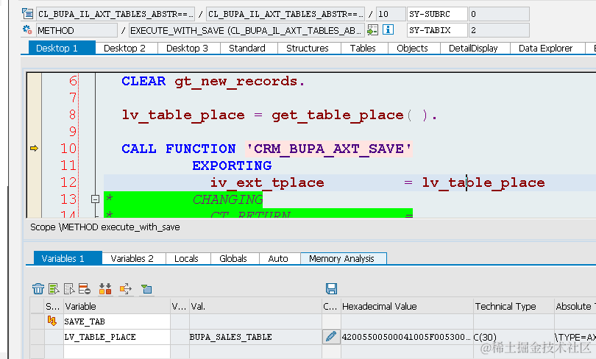The width and height of the screenshot is (596, 359).
Task: Switch to Desktop 3 tab
Action: (x=188, y=49)
